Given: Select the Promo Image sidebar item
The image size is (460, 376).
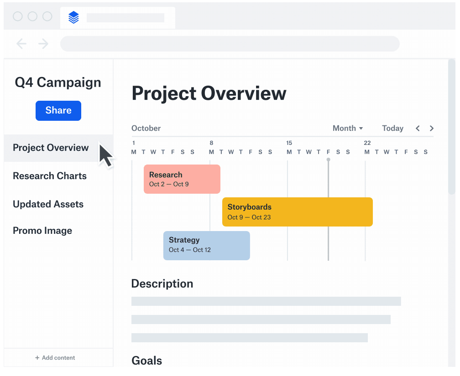Looking at the screenshot, I should pos(42,231).
